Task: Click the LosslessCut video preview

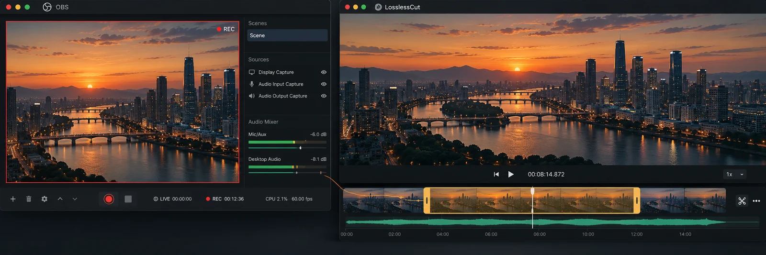Action: tap(553, 89)
